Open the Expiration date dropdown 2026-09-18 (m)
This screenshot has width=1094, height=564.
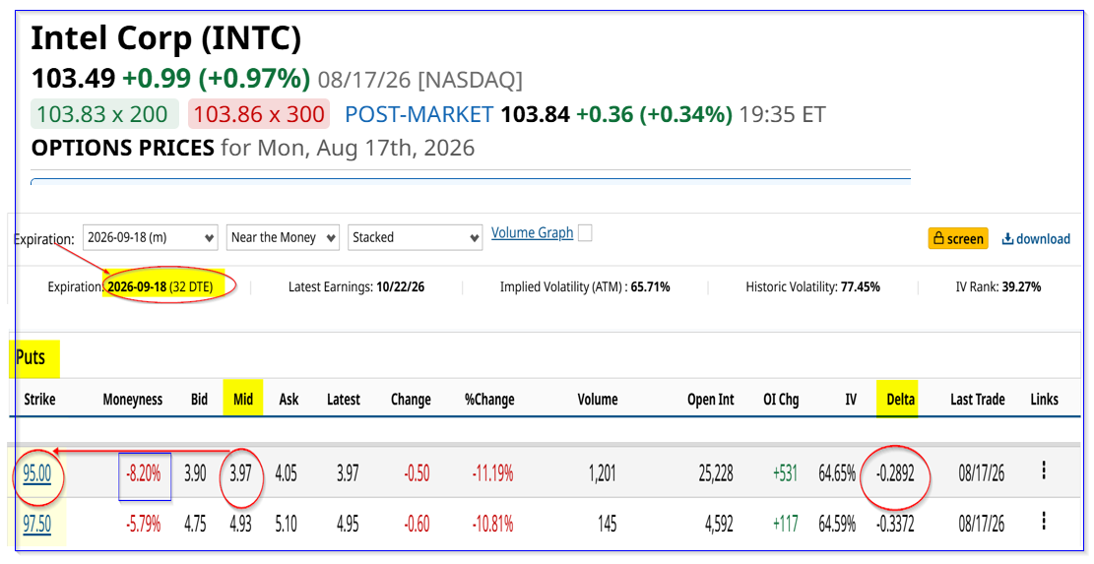tap(150, 238)
